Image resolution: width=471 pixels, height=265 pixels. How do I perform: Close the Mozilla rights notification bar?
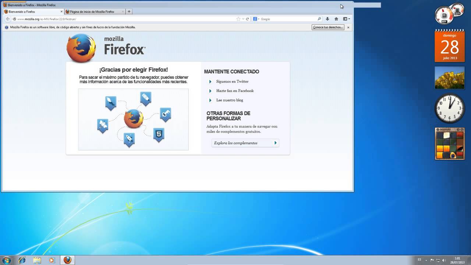(x=348, y=27)
